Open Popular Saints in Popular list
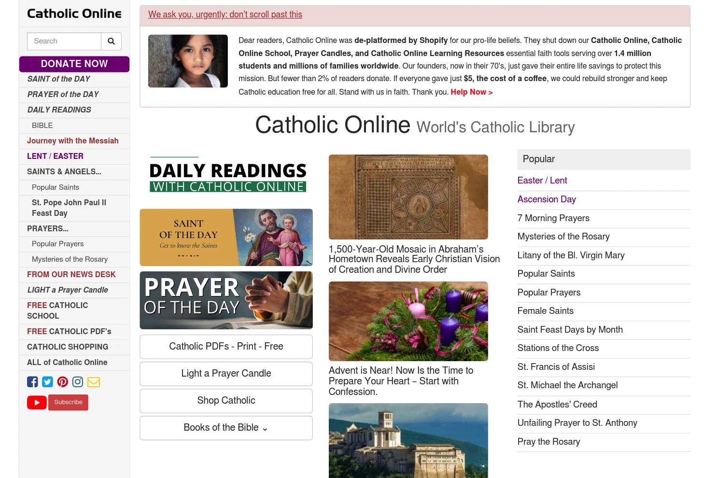Screen dimensions: 717x478 [x=546, y=274]
